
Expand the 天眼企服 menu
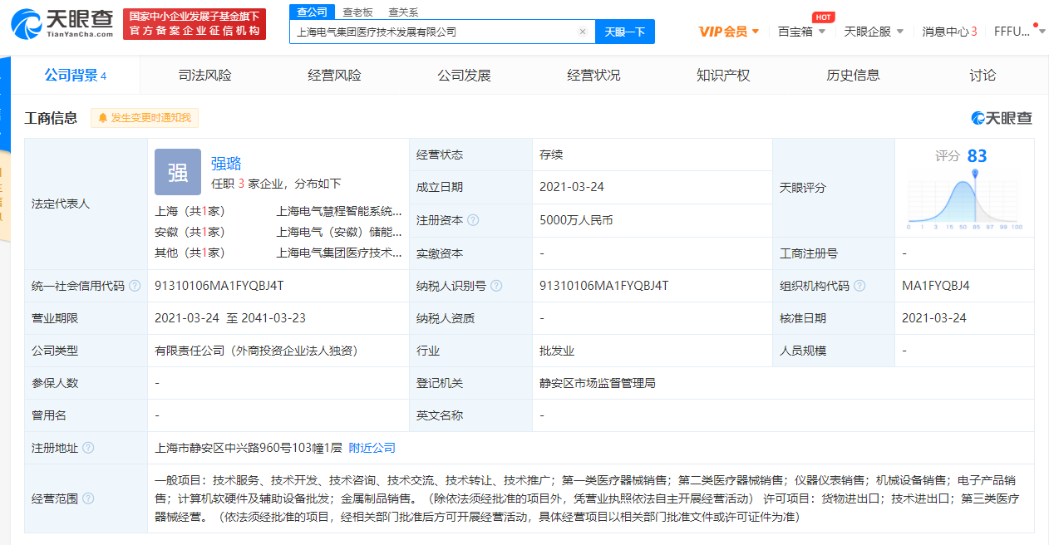(874, 32)
